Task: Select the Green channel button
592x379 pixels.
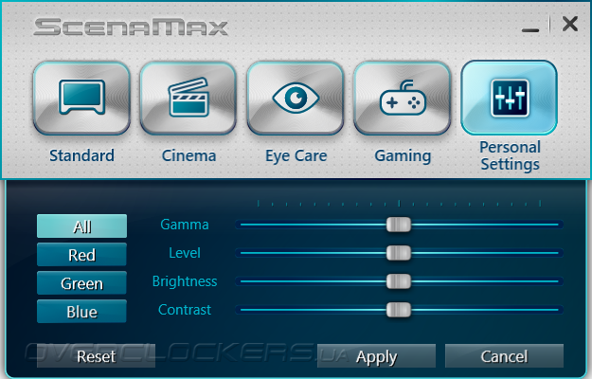Action: coord(81,283)
